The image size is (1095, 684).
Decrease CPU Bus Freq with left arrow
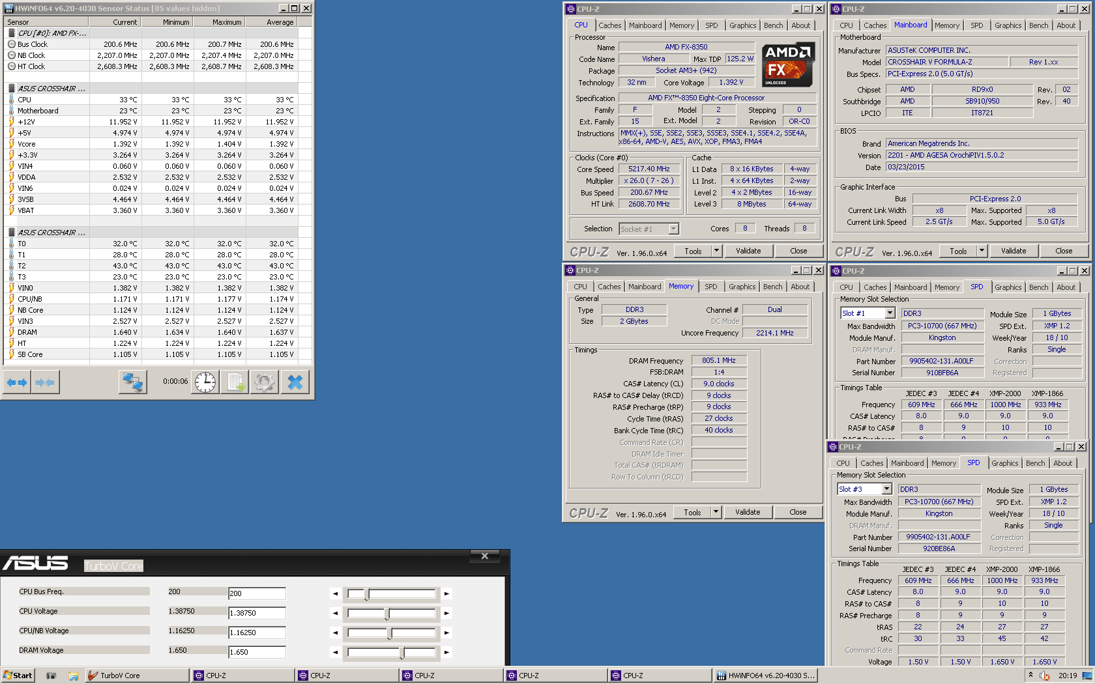tap(335, 593)
